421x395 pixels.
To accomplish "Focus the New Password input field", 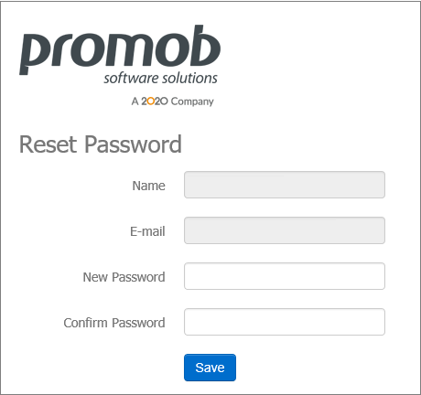I will pyautogui.click(x=285, y=276).
